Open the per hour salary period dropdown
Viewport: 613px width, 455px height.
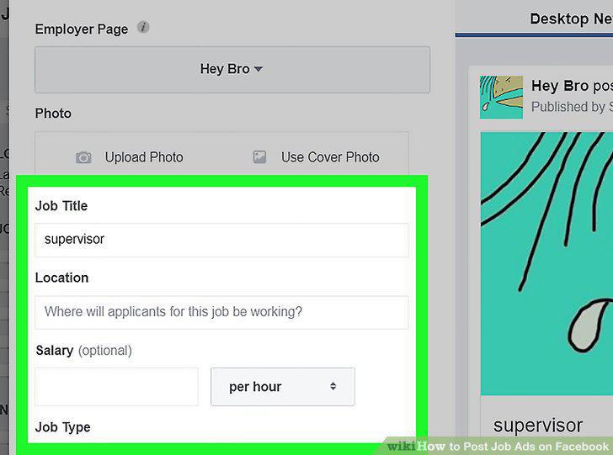pyautogui.click(x=283, y=387)
